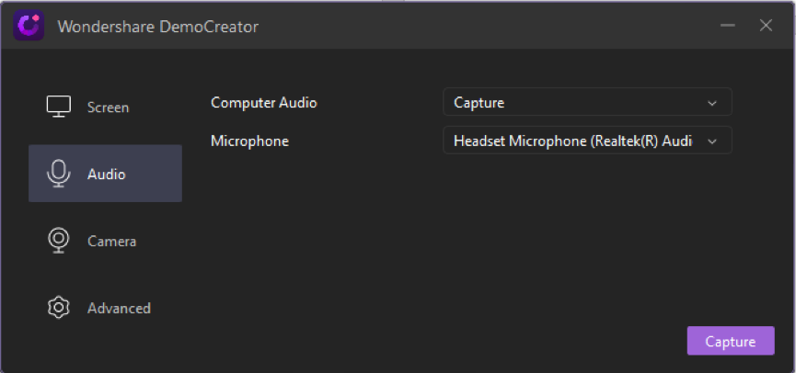
Task: Switch to the Screen tab
Action: (105, 107)
